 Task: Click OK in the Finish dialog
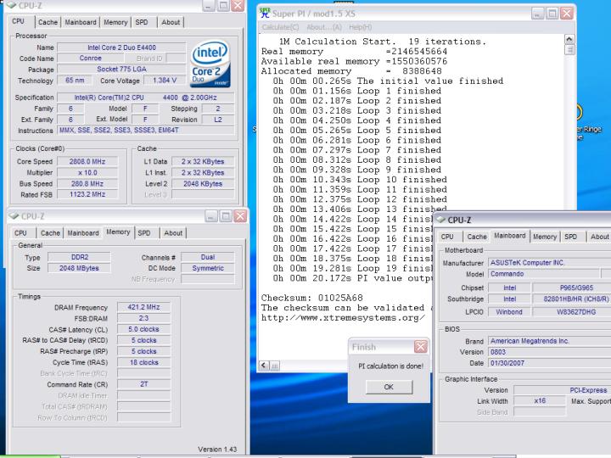click(389, 387)
